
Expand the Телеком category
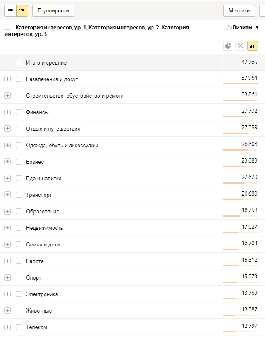tap(7, 327)
